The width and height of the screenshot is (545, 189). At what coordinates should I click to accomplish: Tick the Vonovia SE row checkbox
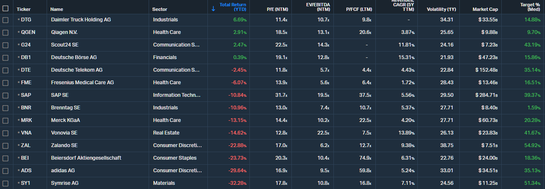click(x=5, y=133)
